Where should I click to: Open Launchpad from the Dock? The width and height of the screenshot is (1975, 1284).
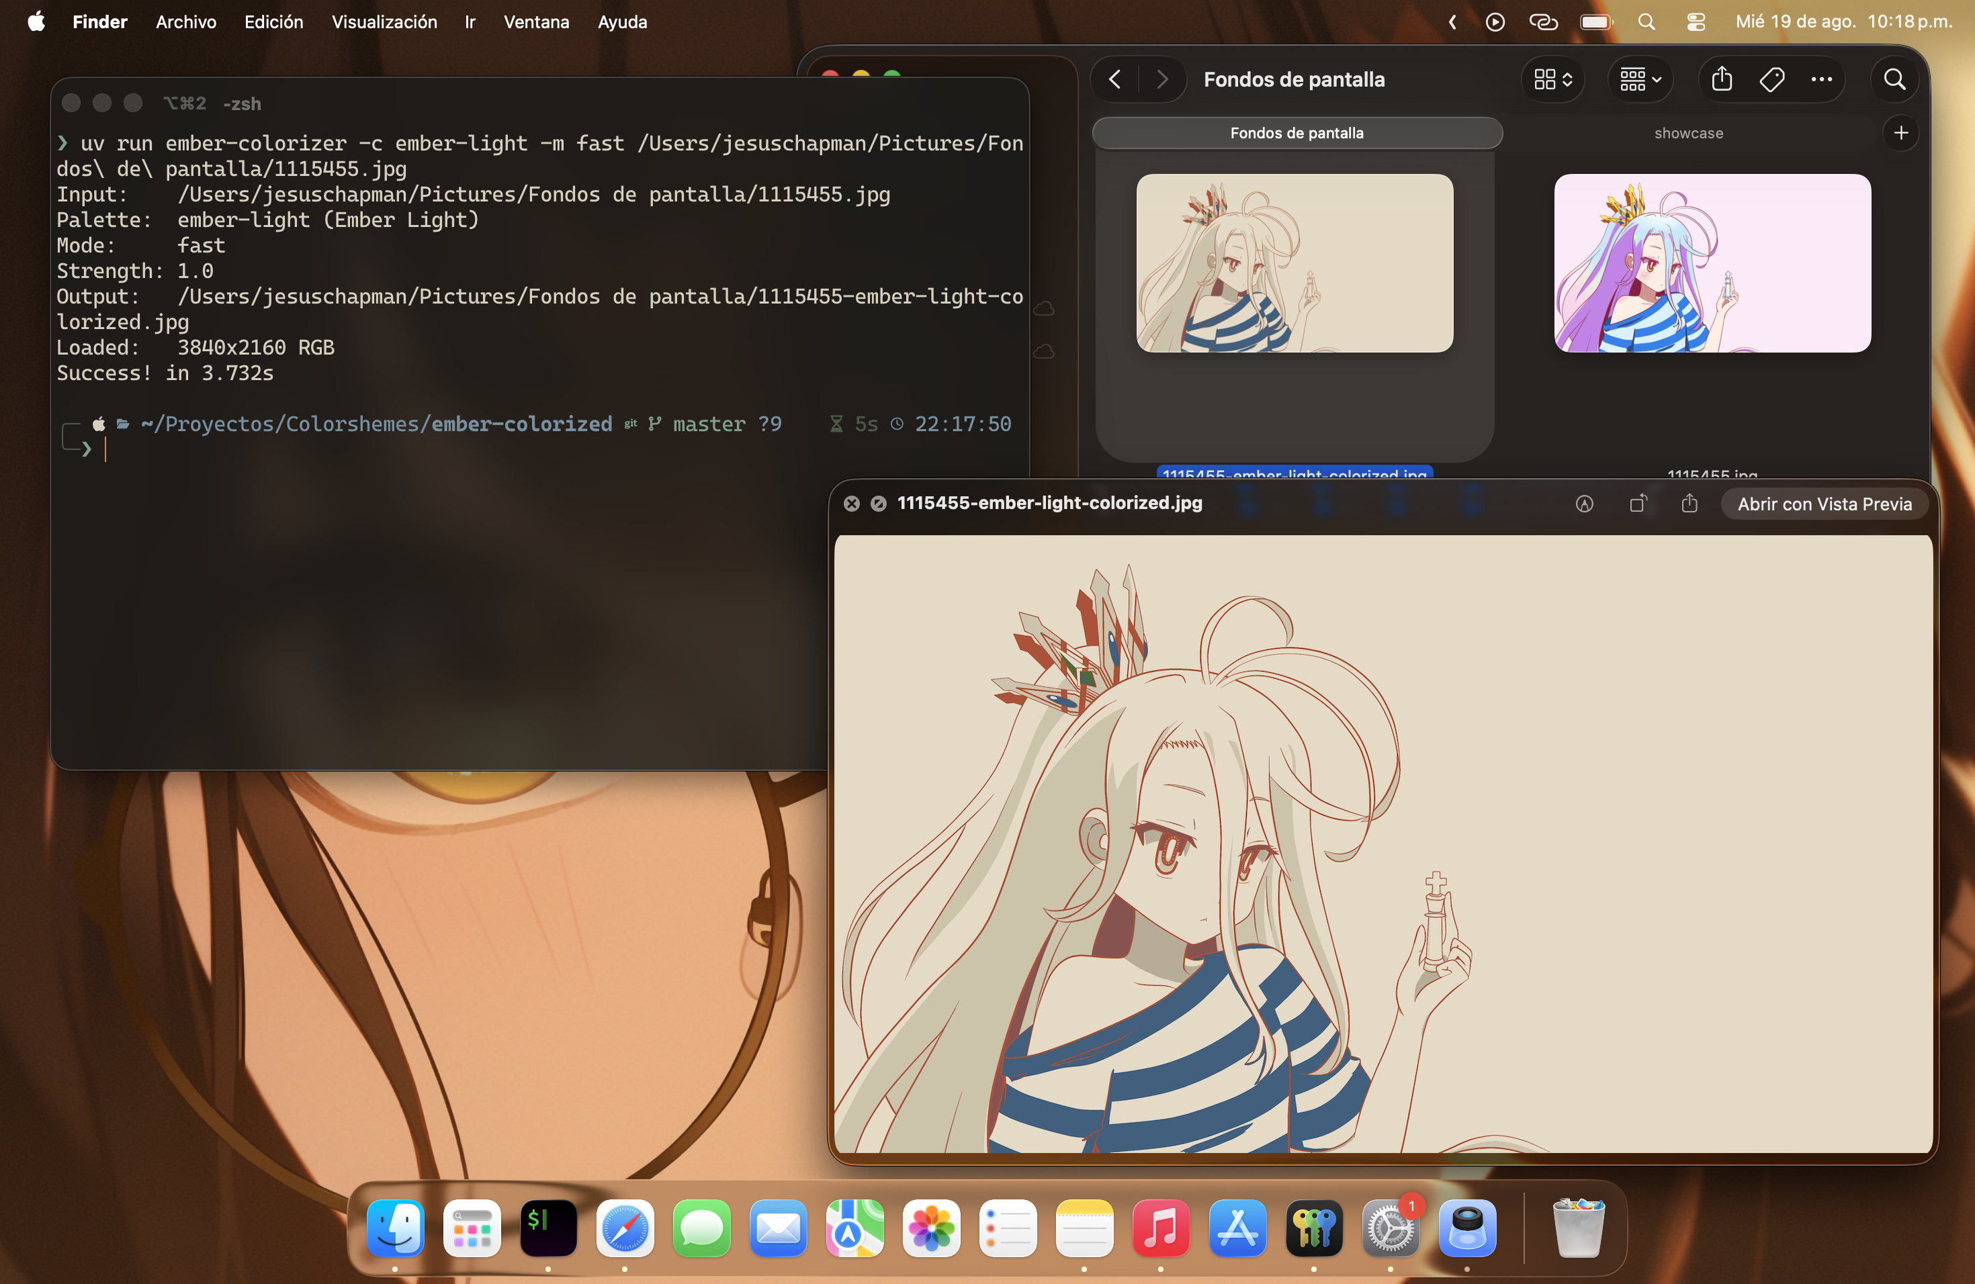click(472, 1228)
